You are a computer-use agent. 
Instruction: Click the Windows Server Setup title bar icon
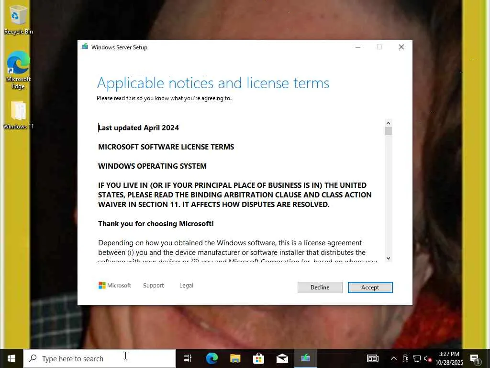pos(85,47)
